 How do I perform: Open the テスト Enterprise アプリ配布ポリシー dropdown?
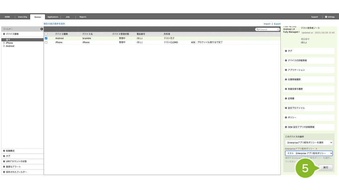point(309,153)
